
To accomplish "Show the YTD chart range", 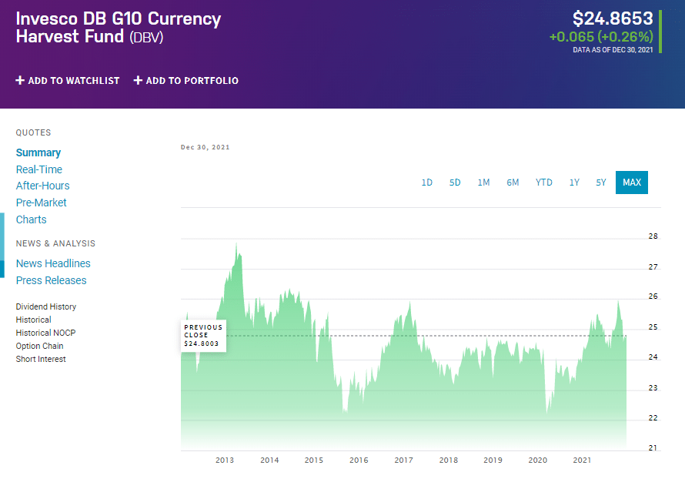I will pyautogui.click(x=544, y=183).
